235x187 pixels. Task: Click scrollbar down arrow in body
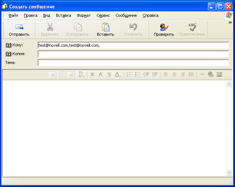pos(229,172)
